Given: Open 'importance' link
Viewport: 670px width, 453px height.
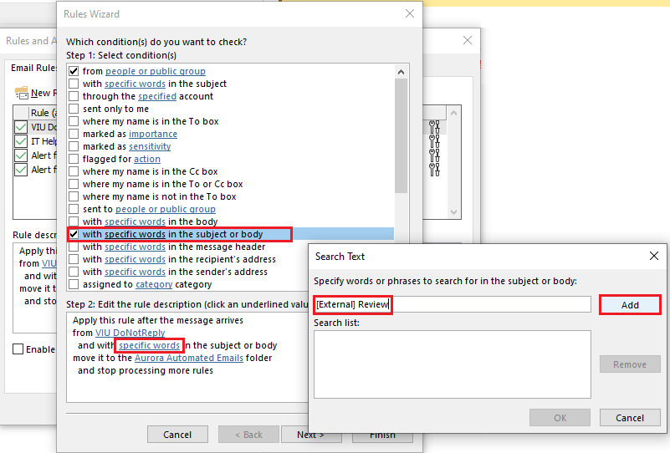Looking at the screenshot, I should 153,134.
